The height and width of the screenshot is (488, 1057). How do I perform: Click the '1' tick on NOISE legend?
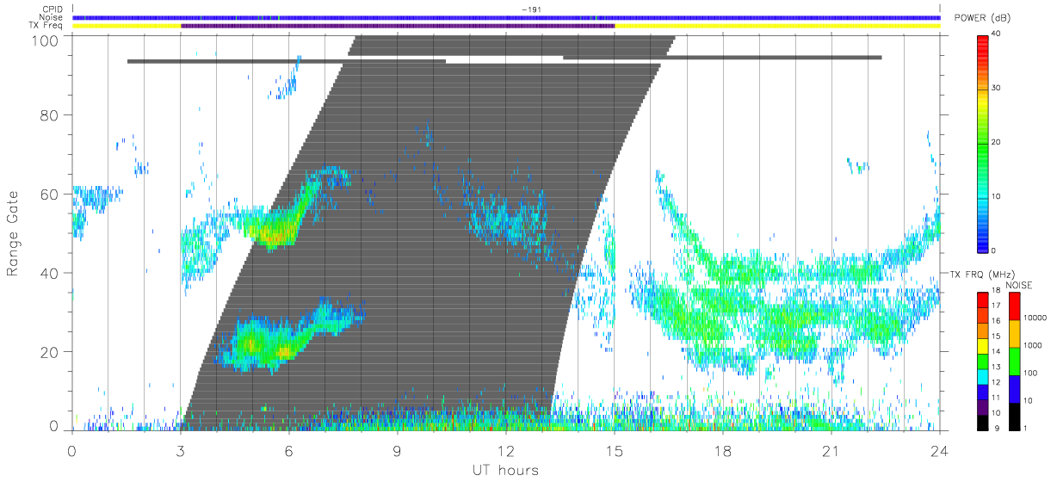(1026, 428)
